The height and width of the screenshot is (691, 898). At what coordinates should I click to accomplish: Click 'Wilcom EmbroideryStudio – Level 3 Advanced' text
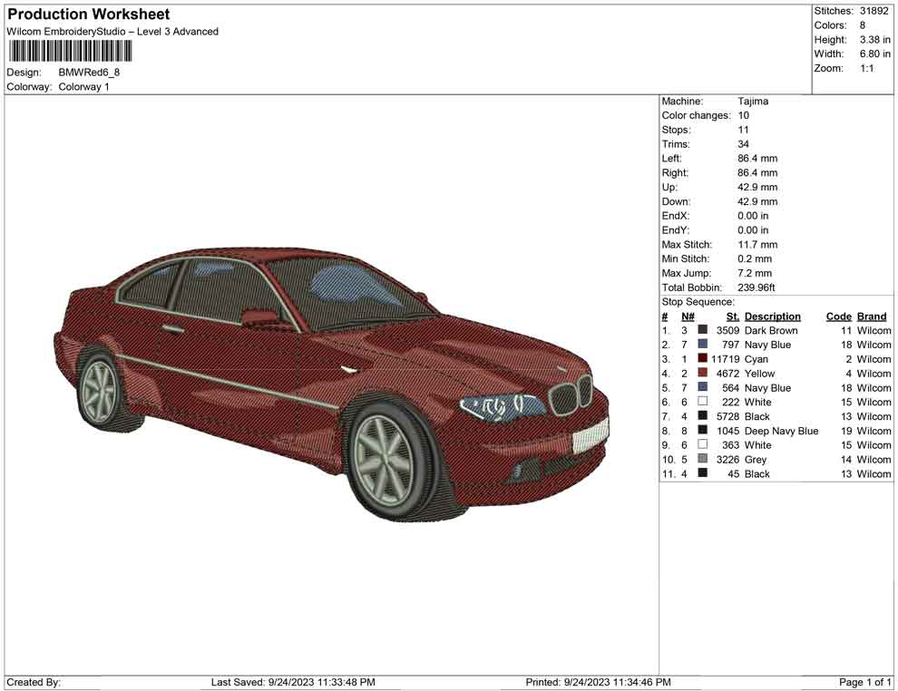coord(112,32)
